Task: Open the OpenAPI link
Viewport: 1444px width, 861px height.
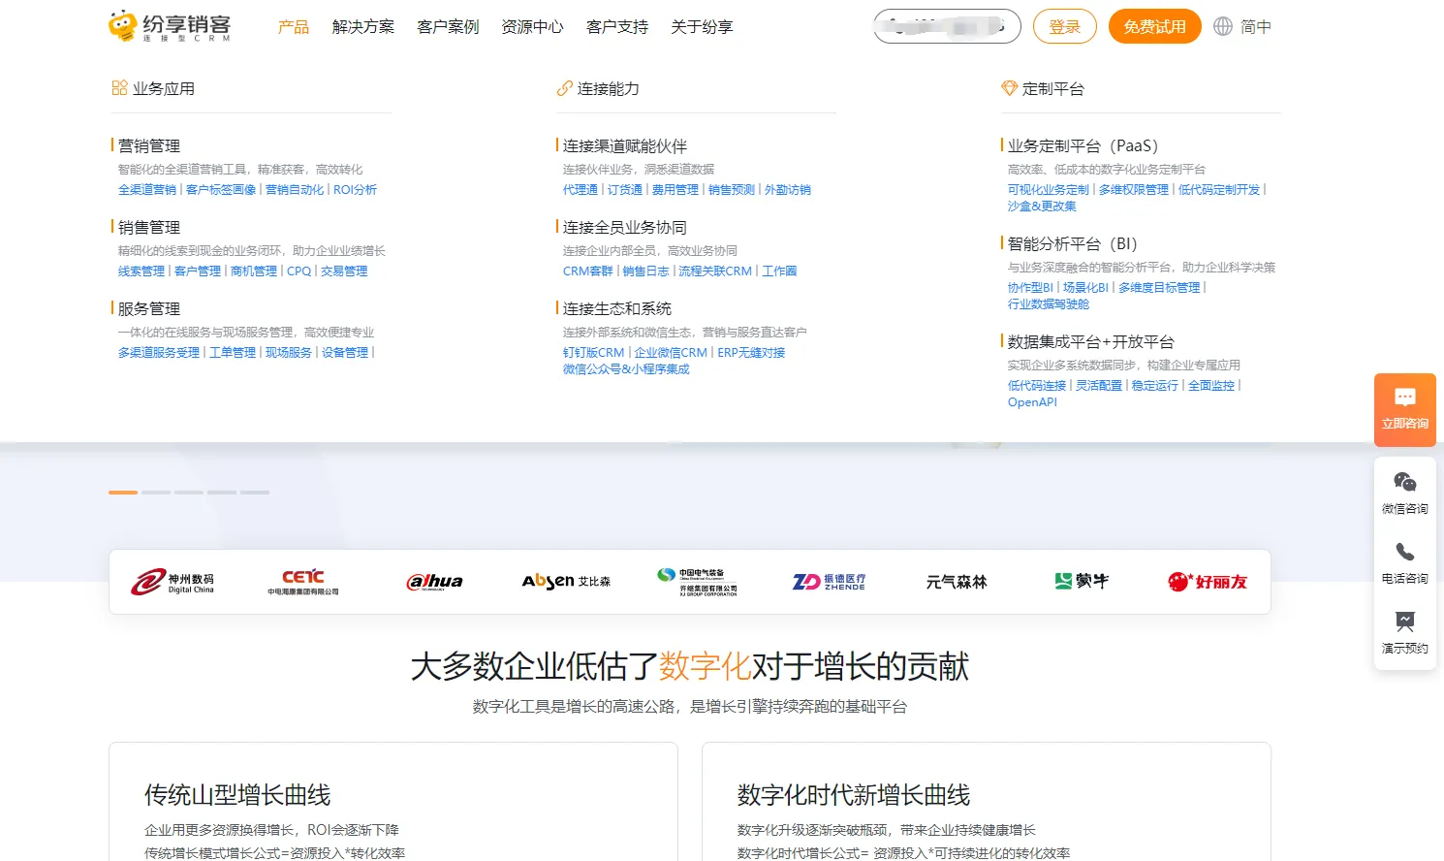Action: tap(1032, 402)
